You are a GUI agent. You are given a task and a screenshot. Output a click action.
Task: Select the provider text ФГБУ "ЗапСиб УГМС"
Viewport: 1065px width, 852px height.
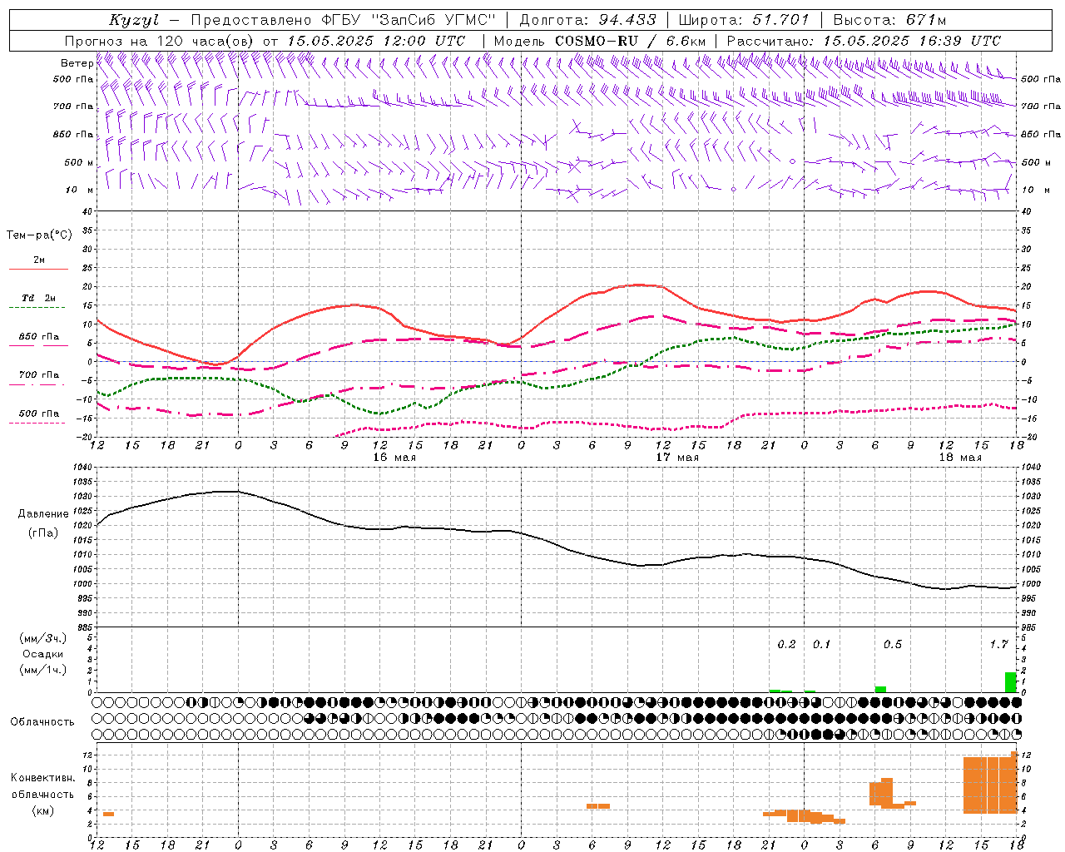pos(408,20)
